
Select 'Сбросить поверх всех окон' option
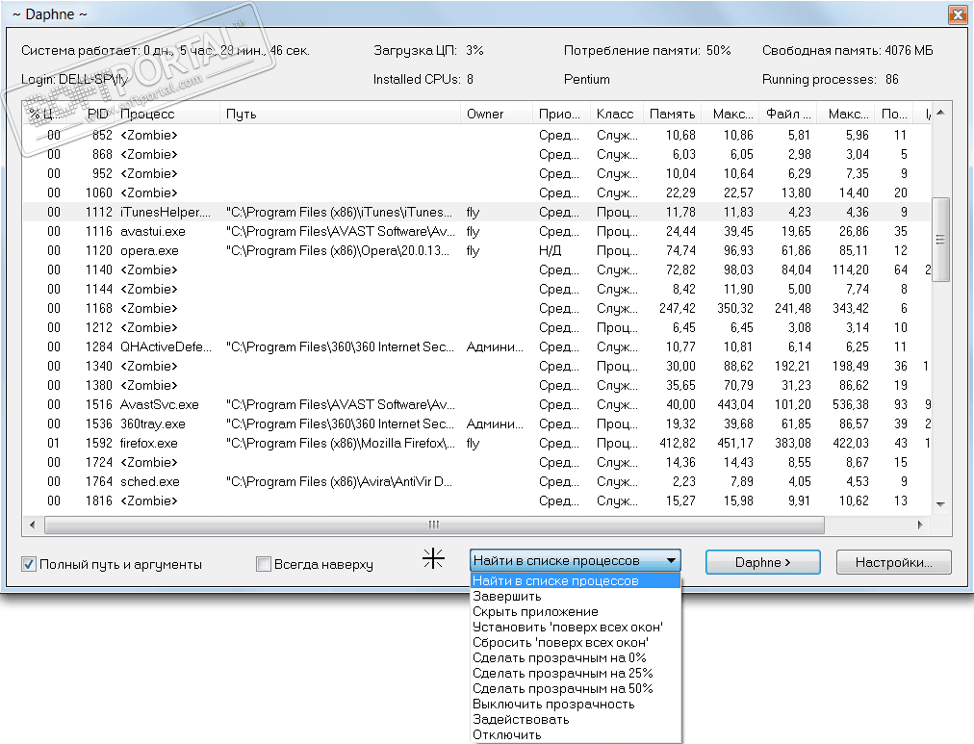pyautogui.click(x=576, y=643)
